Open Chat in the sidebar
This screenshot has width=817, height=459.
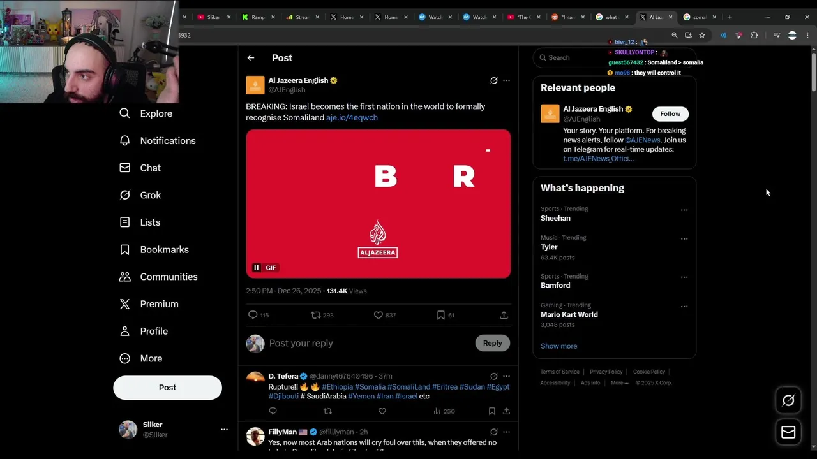pyautogui.click(x=140, y=168)
